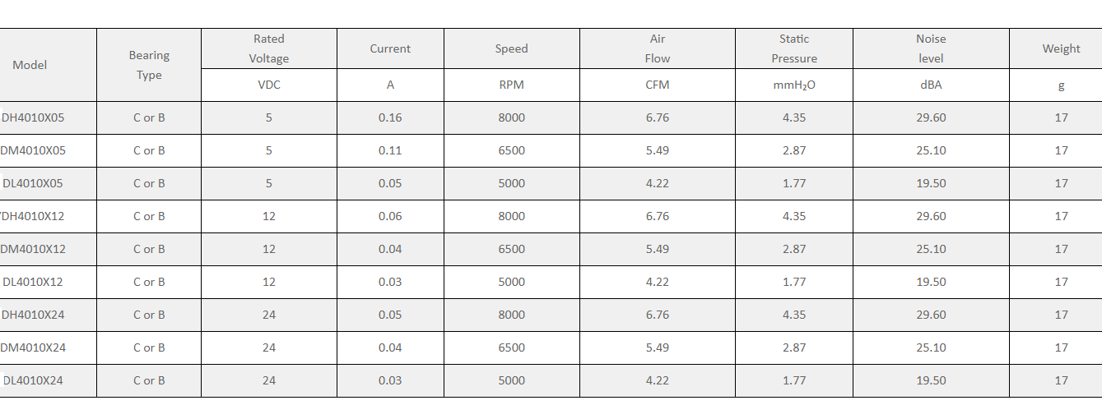This screenshot has height=405, width=1102.
Task: Click the 0.16 current value cell
Action: pyautogui.click(x=390, y=117)
